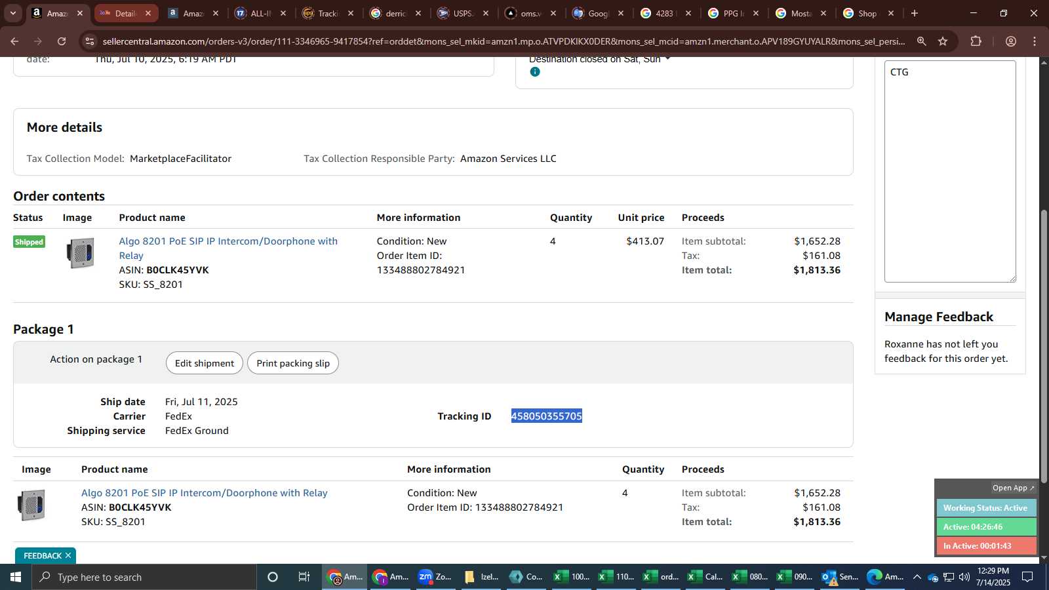Click the taskbar search box

(144, 577)
